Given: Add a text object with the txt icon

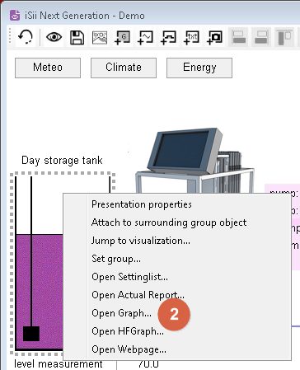Looking at the screenshot, I should click(191, 38).
